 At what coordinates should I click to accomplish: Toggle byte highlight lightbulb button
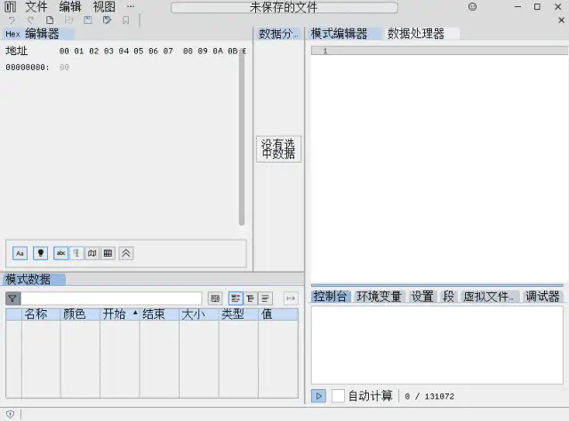(x=40, y=253)
